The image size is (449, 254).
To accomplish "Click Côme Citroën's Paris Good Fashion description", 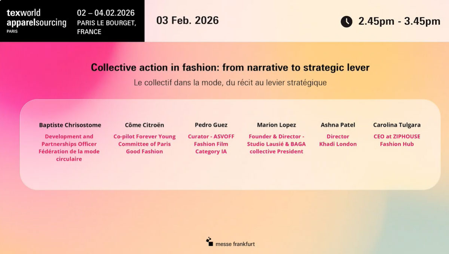I will 144,144.
